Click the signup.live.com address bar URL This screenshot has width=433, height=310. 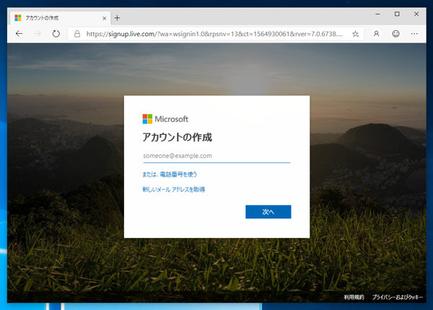(214, 34)
